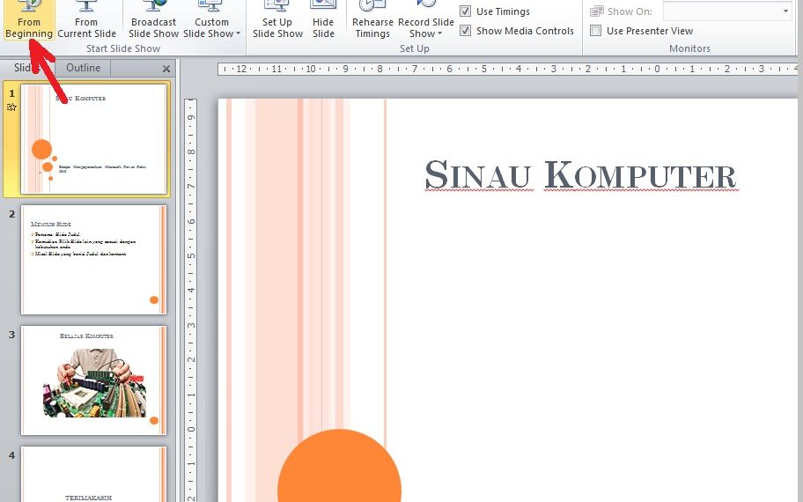This screenshot has height=502, width=803.
Task: Click the Sinau Komputer title text
Action: point(579,175)
